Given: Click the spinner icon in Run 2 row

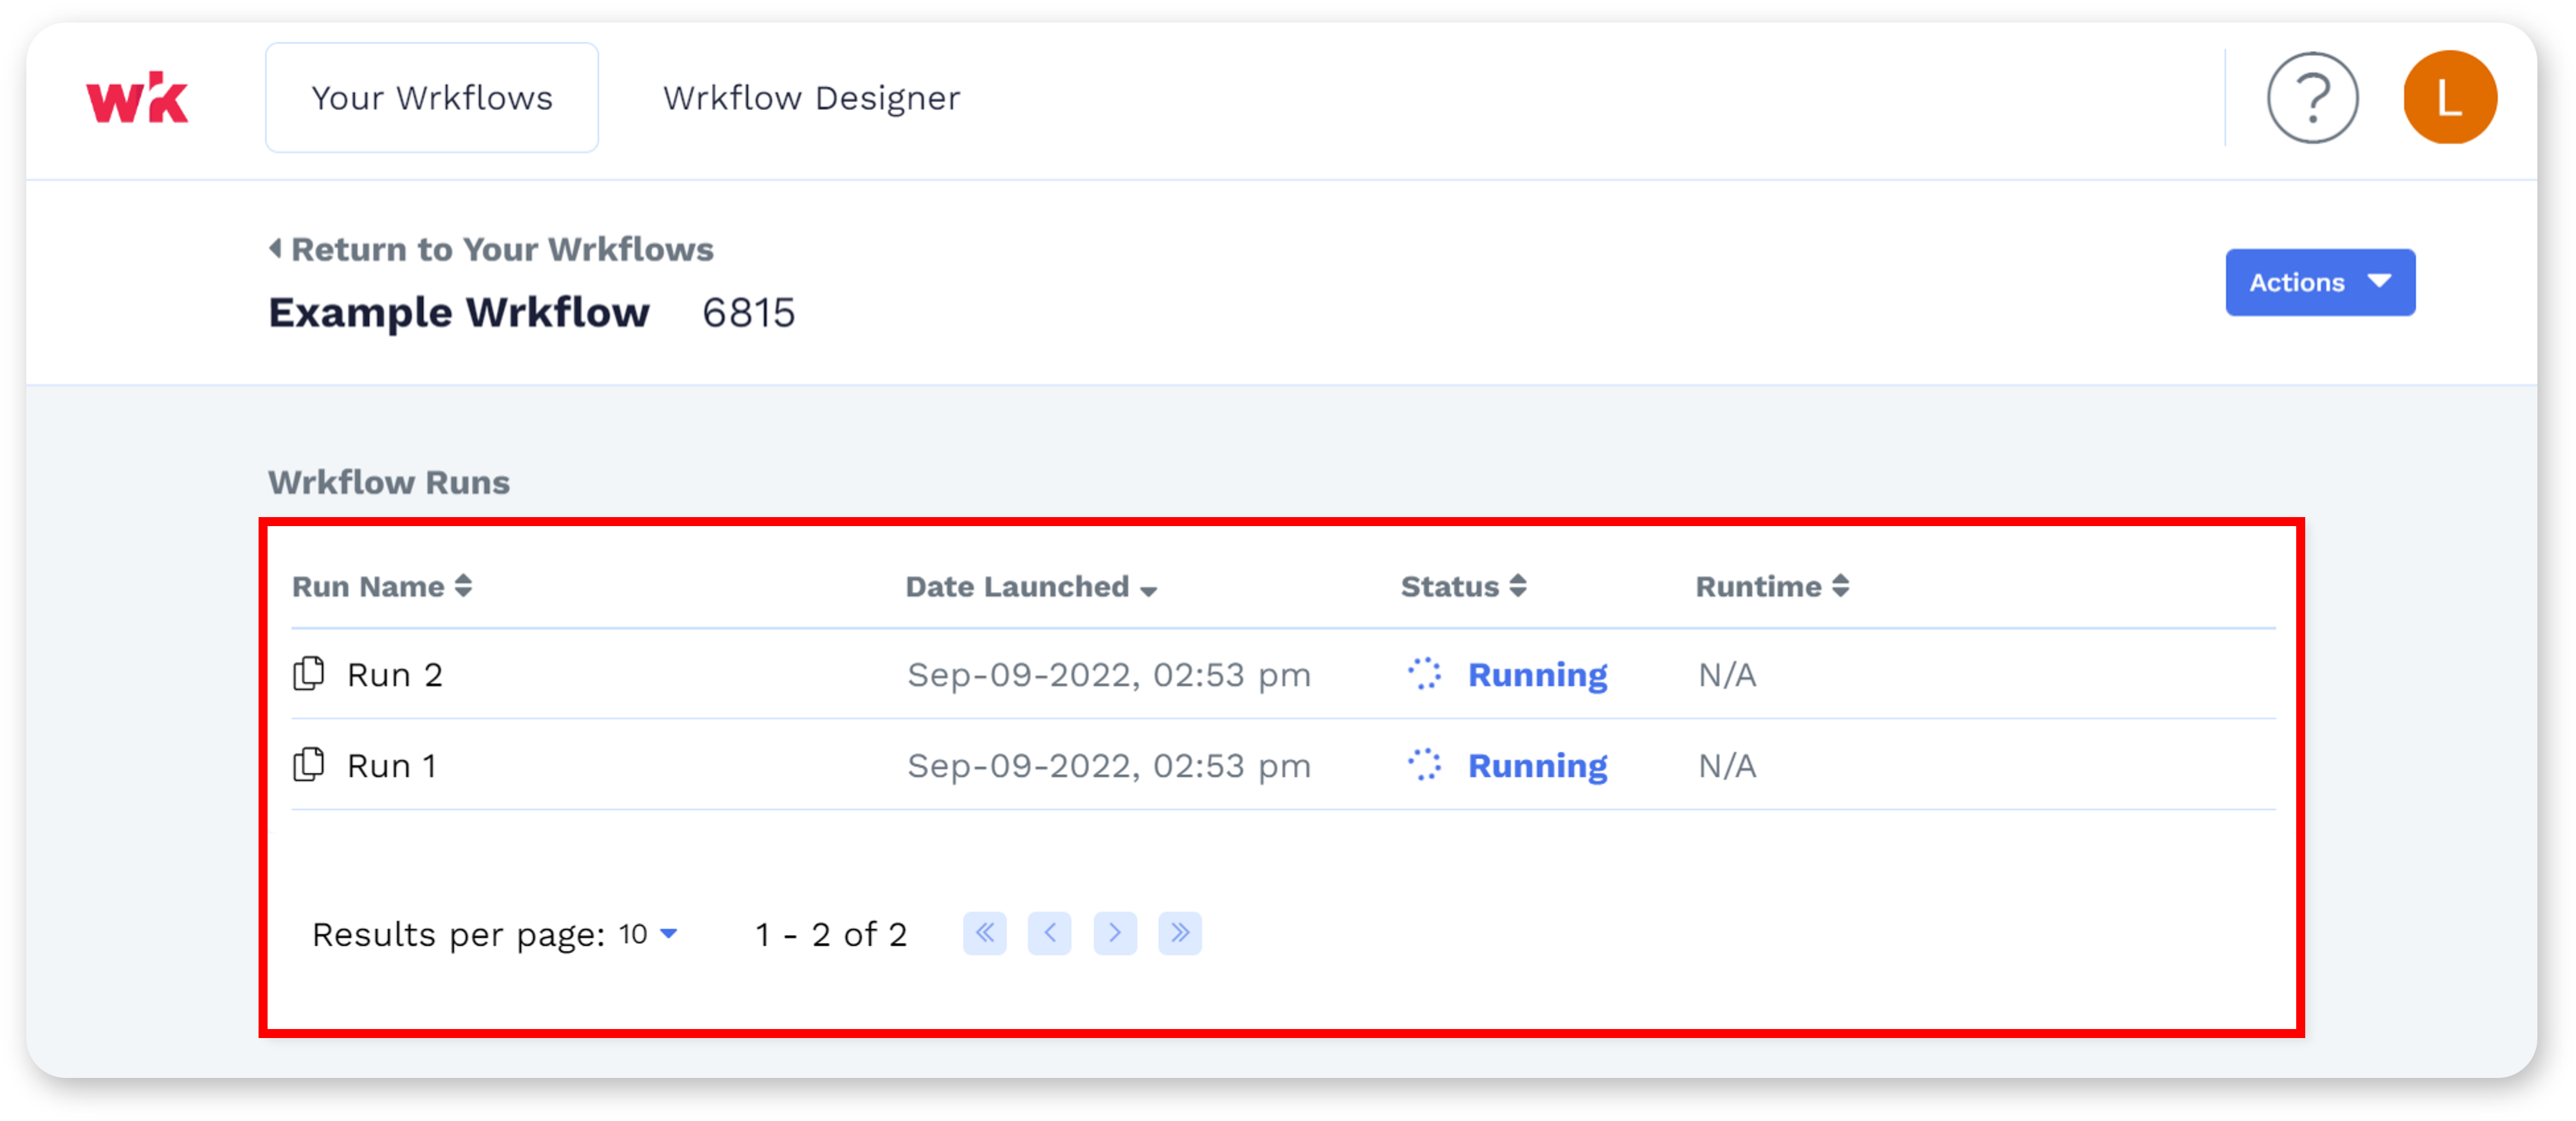Looking at the screenshot, I should [x=1424, y=674].
